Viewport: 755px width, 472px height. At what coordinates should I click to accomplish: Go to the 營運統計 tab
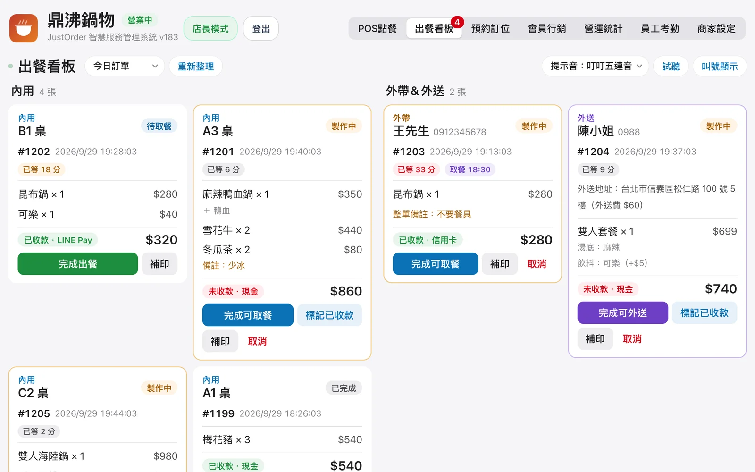[x=604, y=28]
